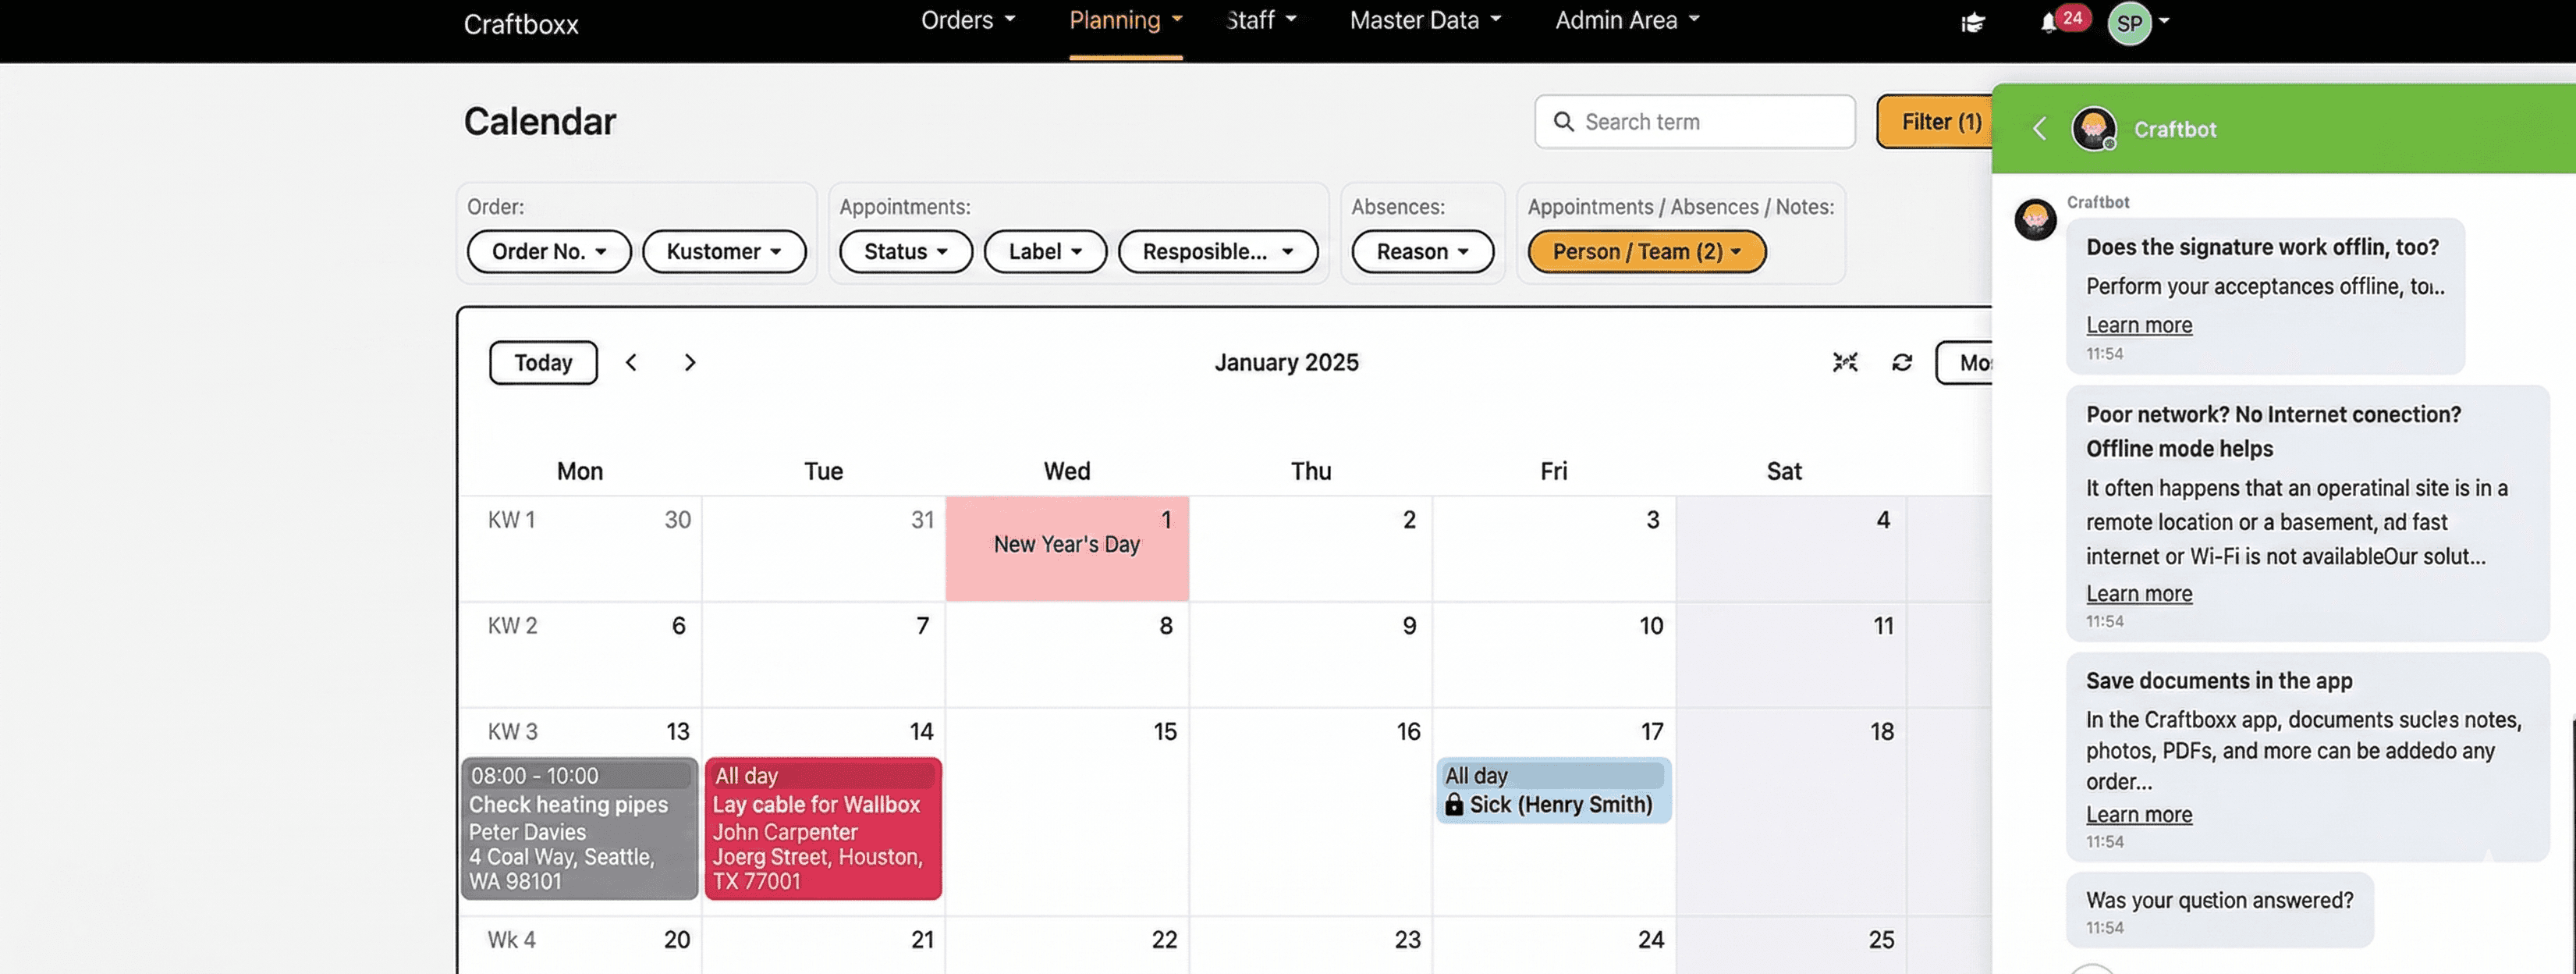Viewport: 2576px width, 974px height.
Task: Expand the Reason absences dropdown
Action: [1422, 251]
